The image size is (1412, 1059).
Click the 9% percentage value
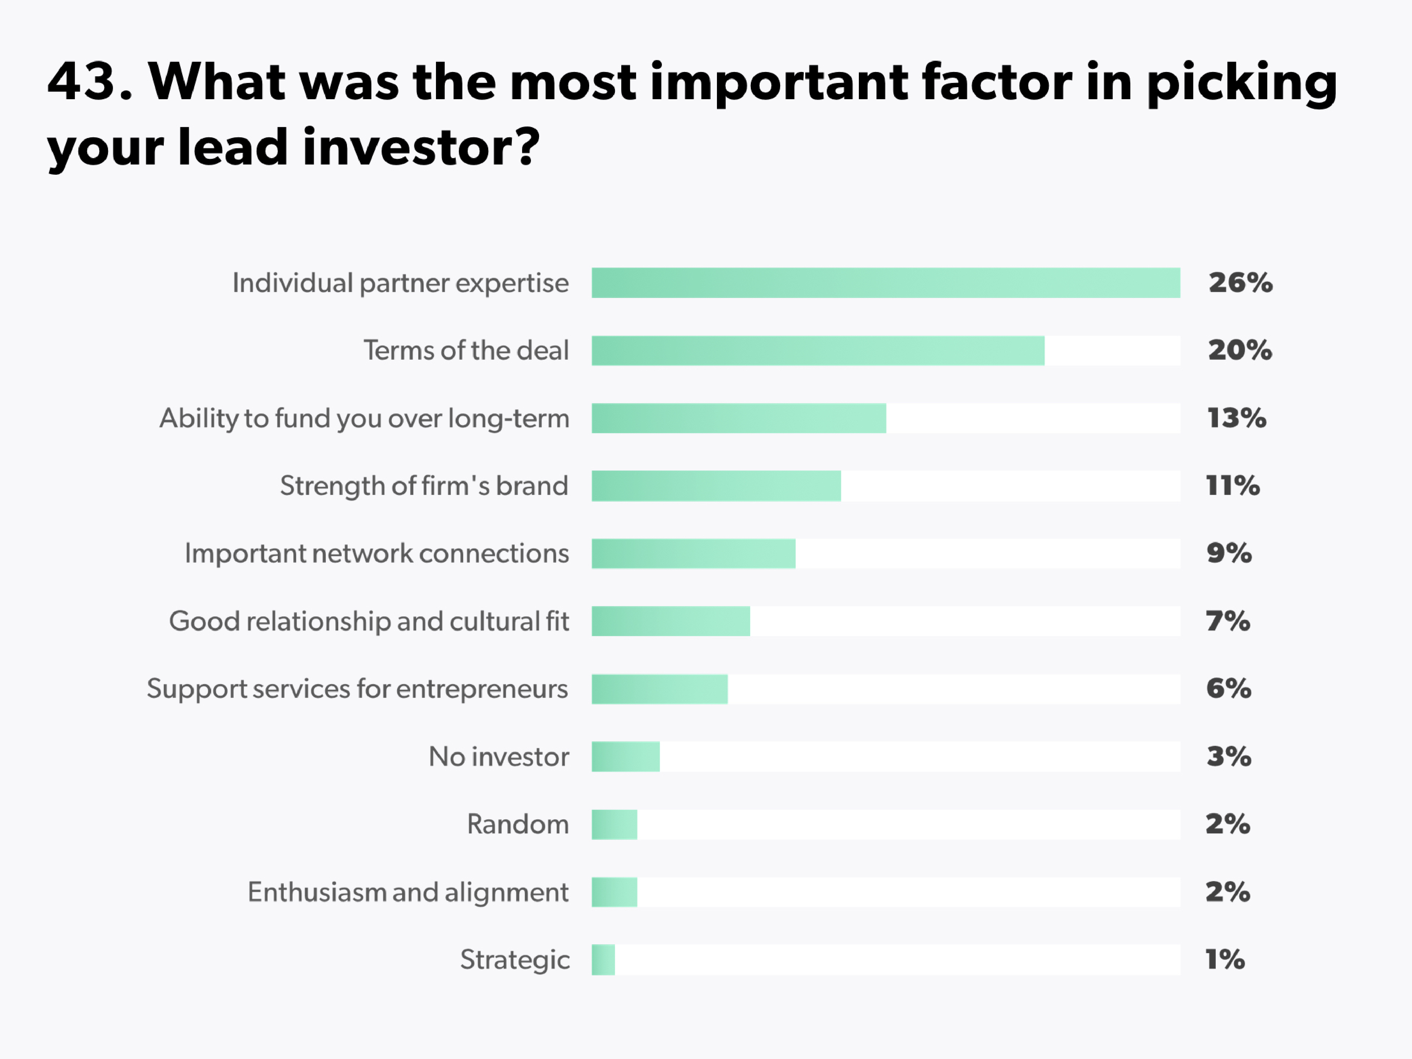(1229, 554)
